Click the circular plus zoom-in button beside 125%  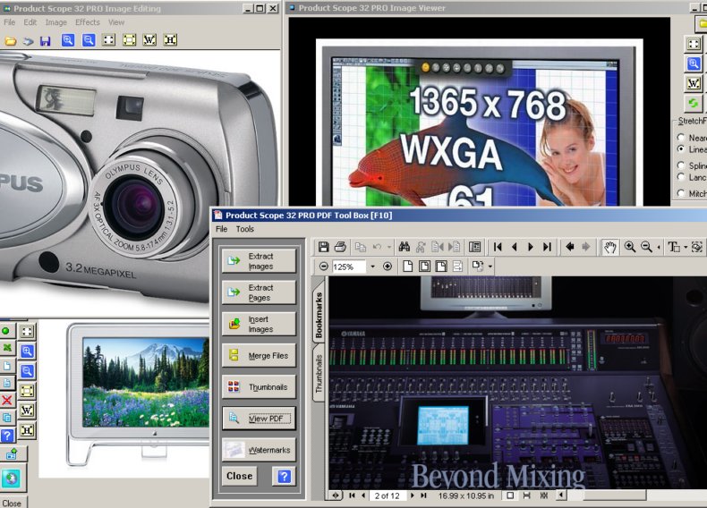point(388,267)
